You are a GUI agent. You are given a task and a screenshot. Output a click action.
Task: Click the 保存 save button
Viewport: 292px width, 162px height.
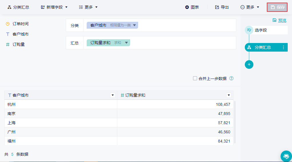pos(277,7)
